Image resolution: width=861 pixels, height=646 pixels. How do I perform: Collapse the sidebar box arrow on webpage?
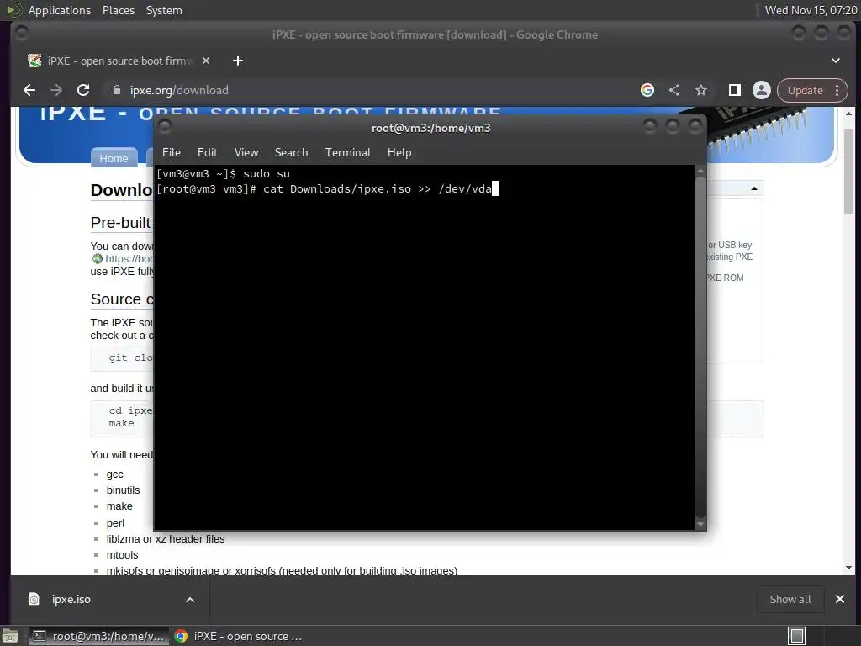click(754, 188)
